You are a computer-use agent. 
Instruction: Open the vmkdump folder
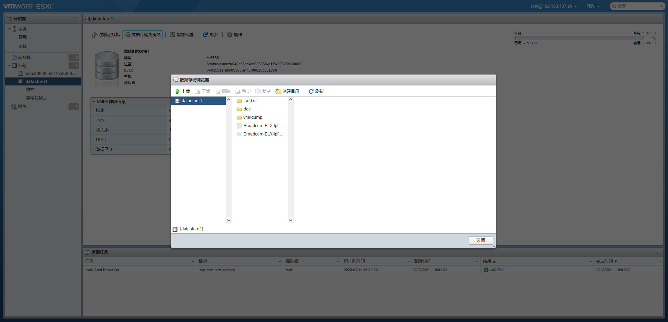click(x=253, y=117)
